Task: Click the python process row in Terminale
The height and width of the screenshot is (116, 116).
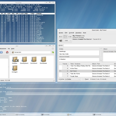Action: (x=27, y=19)
